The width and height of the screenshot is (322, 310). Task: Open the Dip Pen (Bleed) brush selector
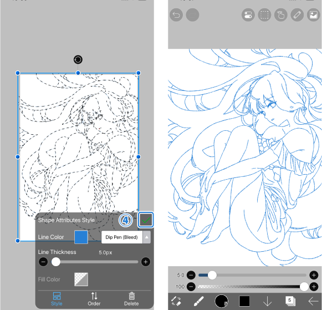(122, 237)
